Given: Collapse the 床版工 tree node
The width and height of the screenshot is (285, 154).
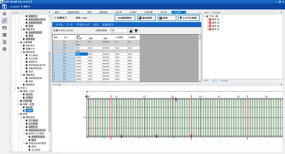Looking at the screenshot, I should pyautogui.click(x=15, y=88).
